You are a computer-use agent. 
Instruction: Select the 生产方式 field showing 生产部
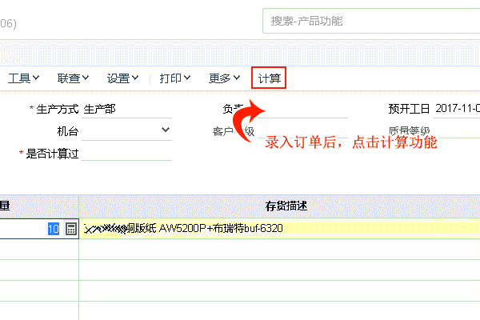click(x=126, y=109)
